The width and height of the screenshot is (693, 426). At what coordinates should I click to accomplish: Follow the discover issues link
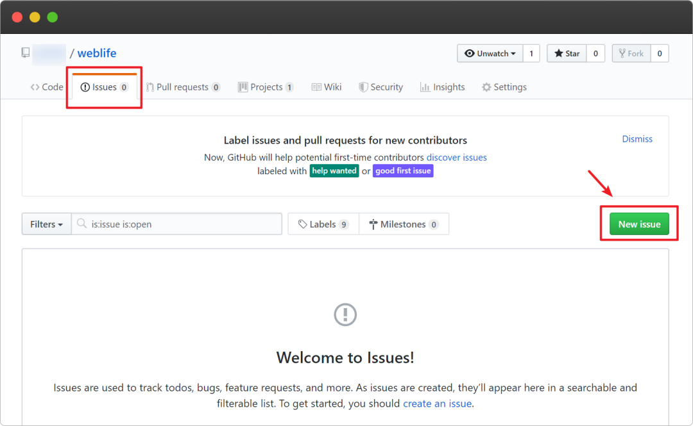(x=457, y=157)
